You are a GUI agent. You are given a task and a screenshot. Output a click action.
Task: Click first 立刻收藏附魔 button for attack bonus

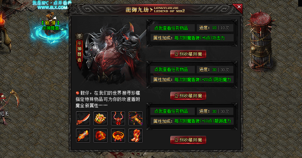tap(188, 54)
